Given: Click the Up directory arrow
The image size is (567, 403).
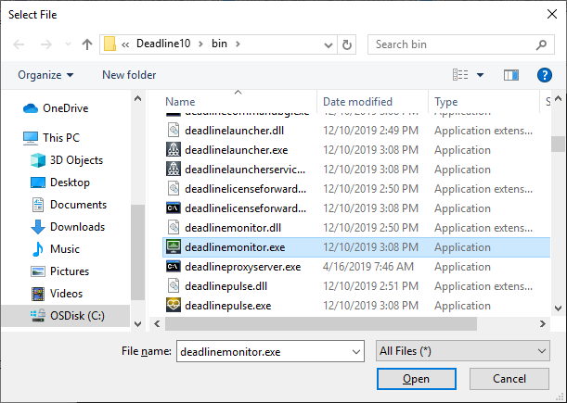Looking at the screenshot, I should pyautogui.click(x=87, y=44).
